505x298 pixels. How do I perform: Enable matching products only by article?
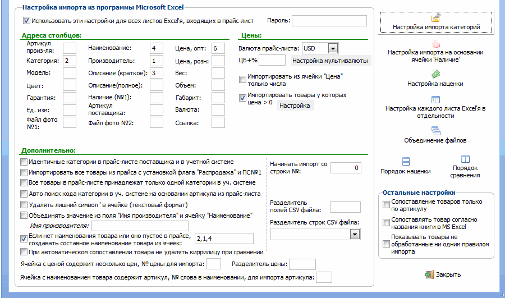pos(386,205)
